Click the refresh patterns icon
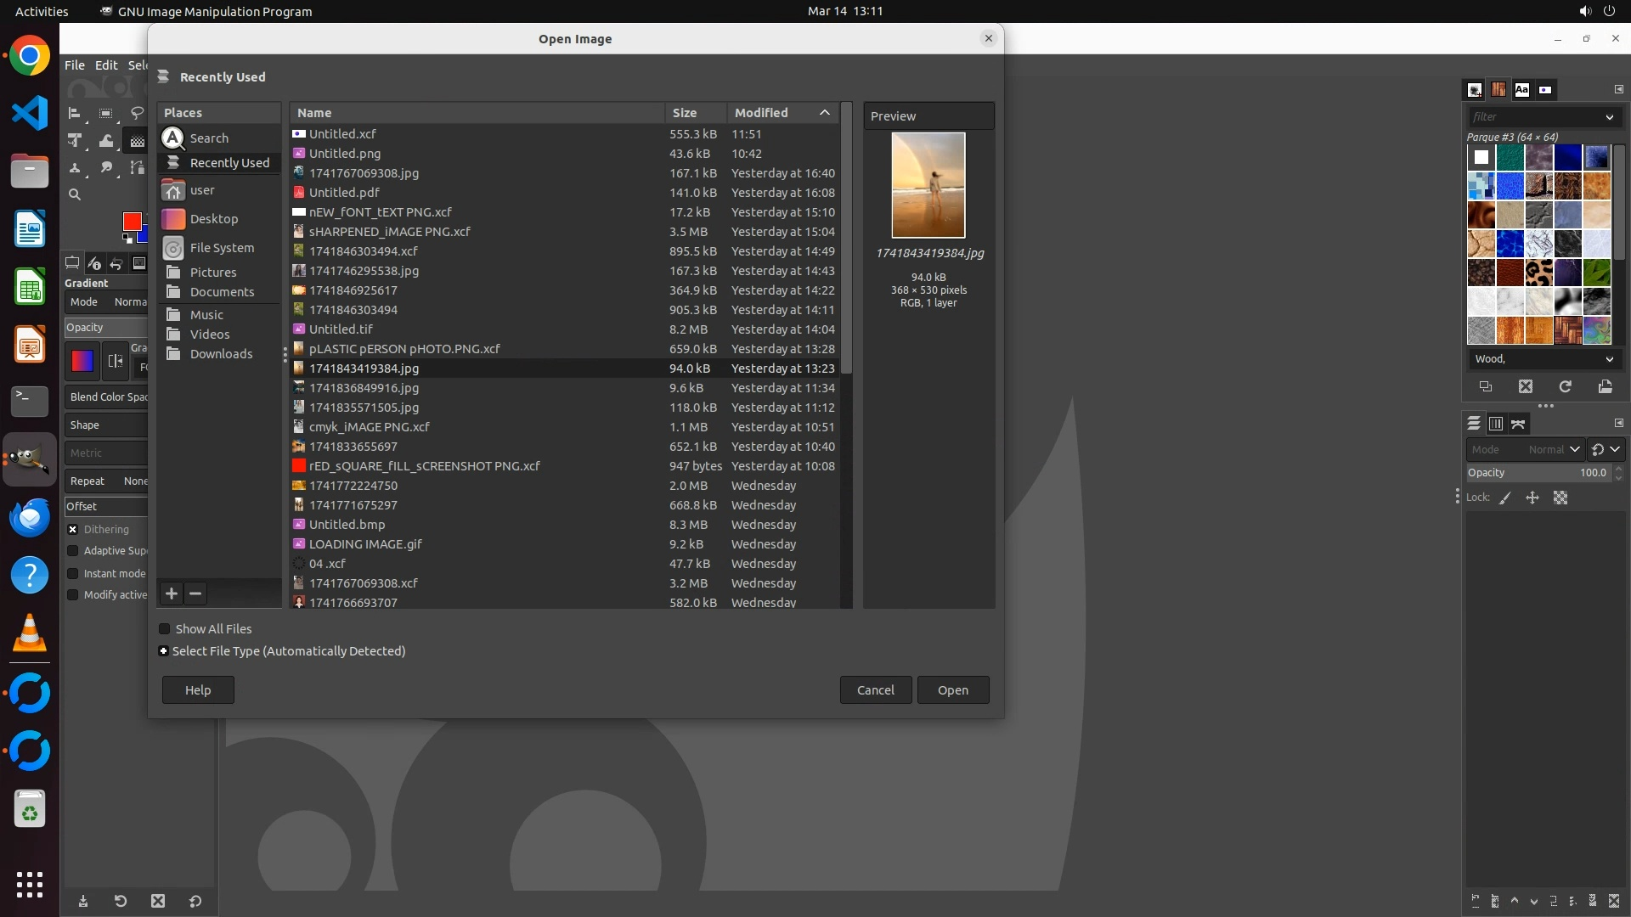The height and width of the screenshot is (917, 1631). coord(1565,386)
